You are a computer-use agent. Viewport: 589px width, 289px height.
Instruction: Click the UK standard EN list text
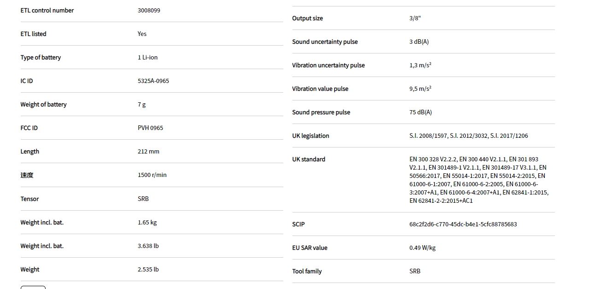pos(478,180)
